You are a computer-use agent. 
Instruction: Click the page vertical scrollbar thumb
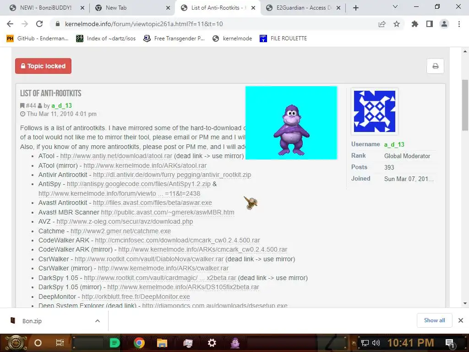465,105
